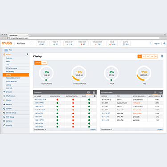Click the list view icon in Authentication header
Image resolution: width=167 pixels, height=167 pixels.
155,92
